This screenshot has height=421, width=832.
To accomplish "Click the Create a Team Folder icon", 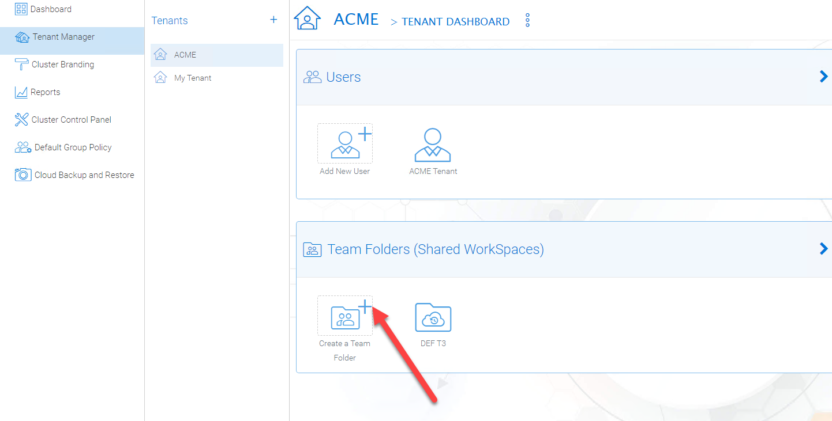I will (345, 316).
